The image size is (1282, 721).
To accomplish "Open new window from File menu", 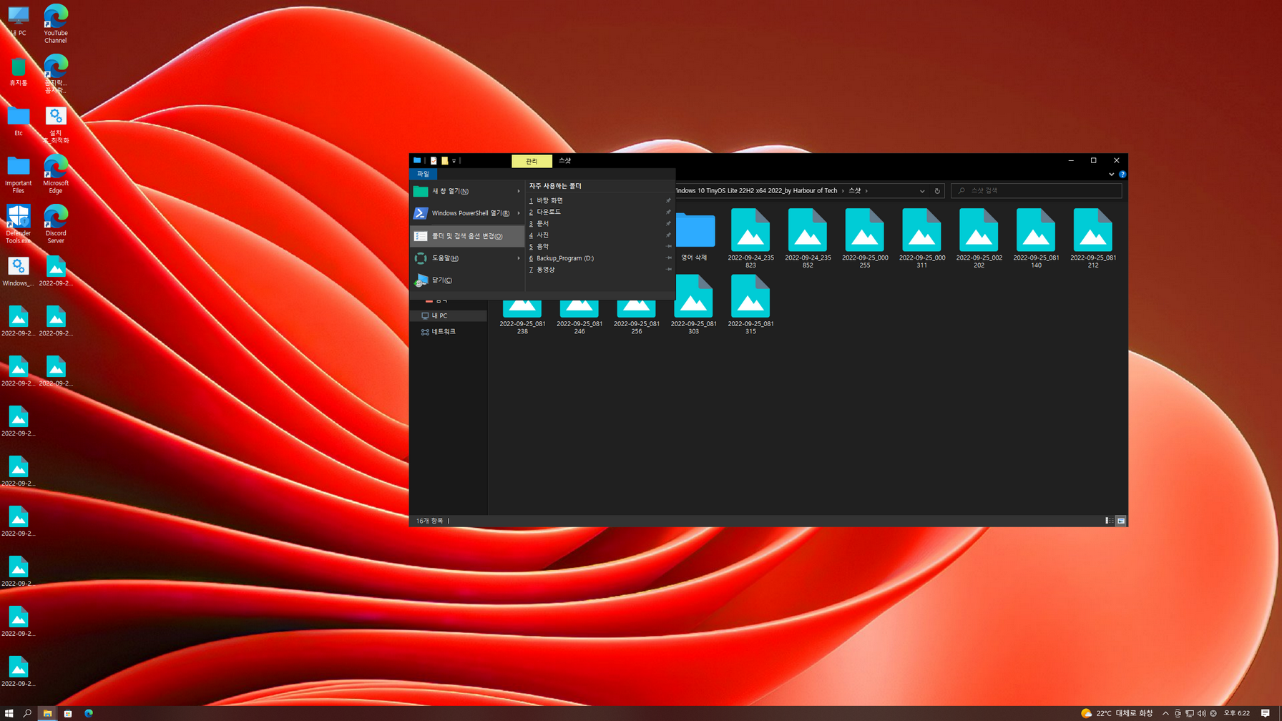I will pos(467,191).
